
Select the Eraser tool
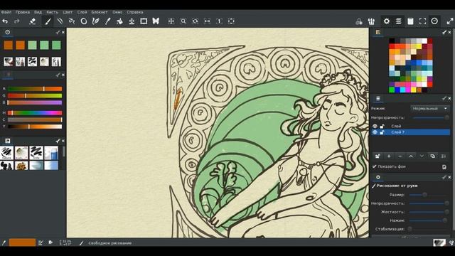pyautogui.click(x=33, y=21)
